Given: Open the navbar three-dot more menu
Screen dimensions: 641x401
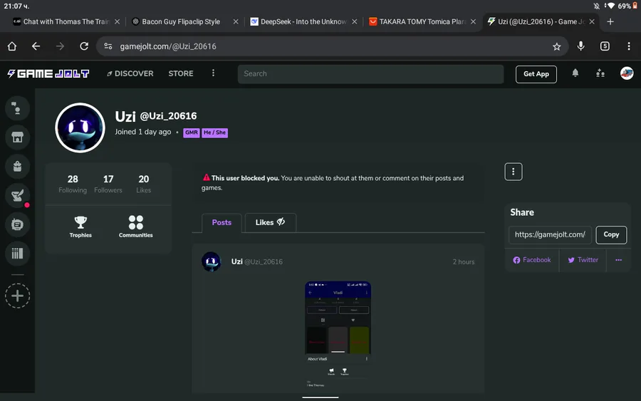Looking at the screenshot, I should coord(213,73).
